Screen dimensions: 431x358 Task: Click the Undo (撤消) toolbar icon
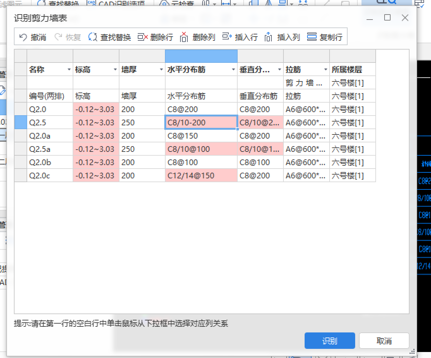[x=23, y=37]
